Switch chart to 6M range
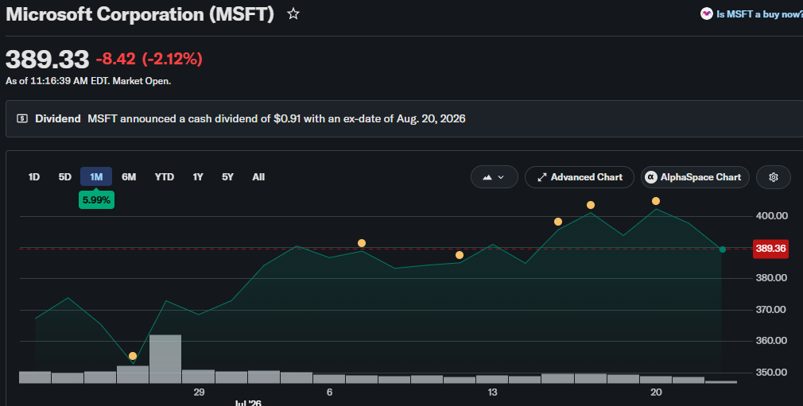The image size is (803, 406). click(x=129, y=177)
